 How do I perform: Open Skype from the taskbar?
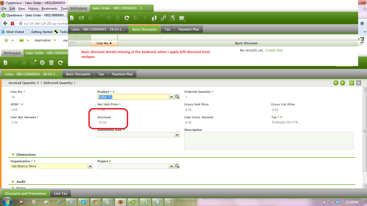[84, 202]
